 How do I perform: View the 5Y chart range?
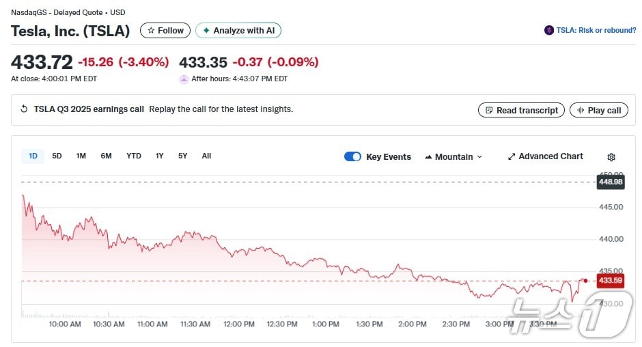tap(182, 156)
